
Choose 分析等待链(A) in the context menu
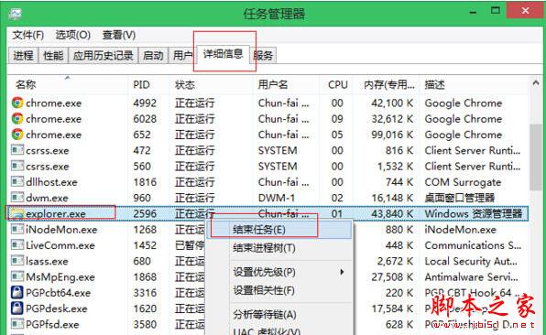tap(278, 315)
